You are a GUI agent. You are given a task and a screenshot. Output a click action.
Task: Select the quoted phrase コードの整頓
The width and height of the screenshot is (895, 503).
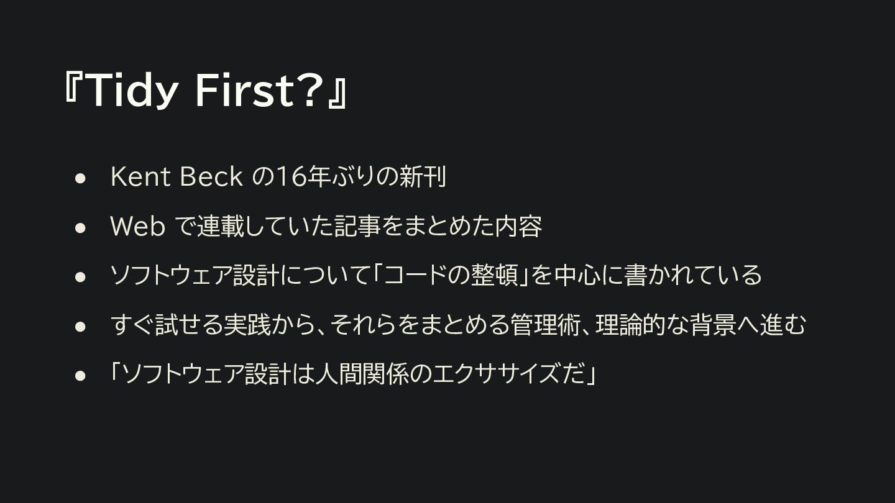[x=452, y=275]
